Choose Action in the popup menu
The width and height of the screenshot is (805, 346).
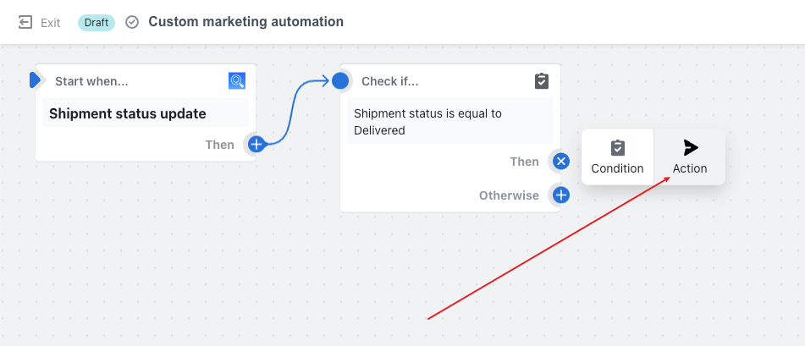[x=690, y=157]
